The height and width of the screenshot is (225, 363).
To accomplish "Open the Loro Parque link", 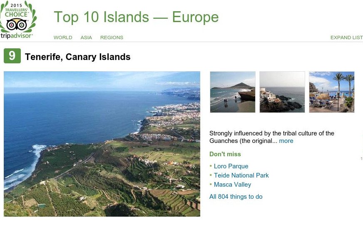I will click(x=231, y=166).
